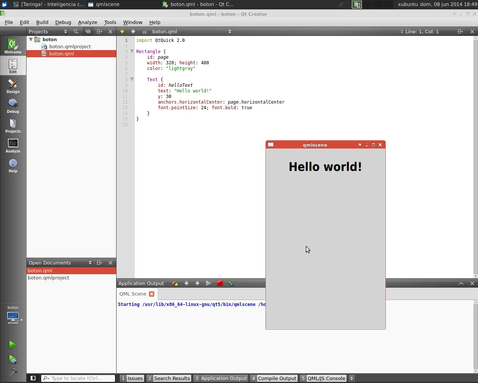The image size is (478, 383).
Task: Switch to Debug mode in sidebar
Action: [13, 106]
